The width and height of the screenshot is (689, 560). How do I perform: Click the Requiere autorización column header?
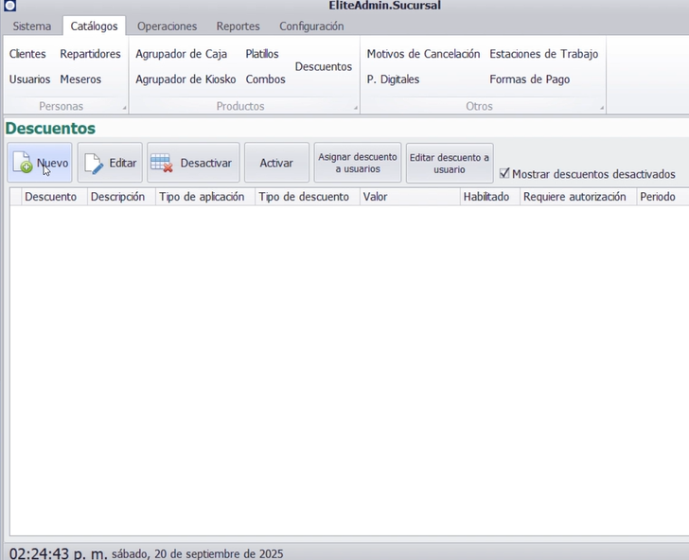pos(574,197)
